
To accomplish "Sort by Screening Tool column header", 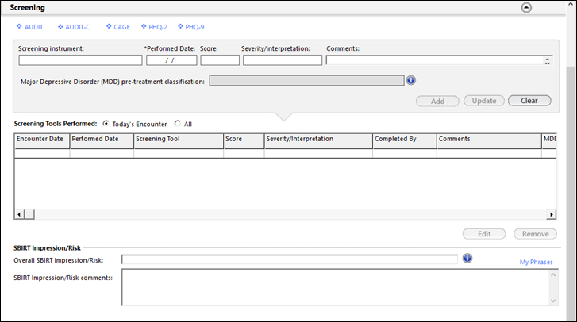I will (179, 141).
